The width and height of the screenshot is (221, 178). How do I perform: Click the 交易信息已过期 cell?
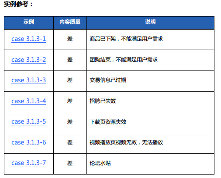point(150,81)
